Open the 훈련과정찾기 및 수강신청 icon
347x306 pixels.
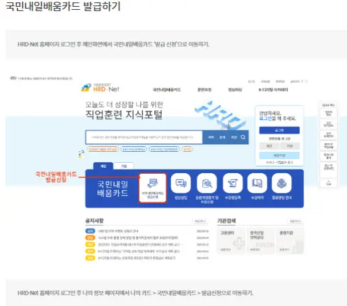pos(207,184)
